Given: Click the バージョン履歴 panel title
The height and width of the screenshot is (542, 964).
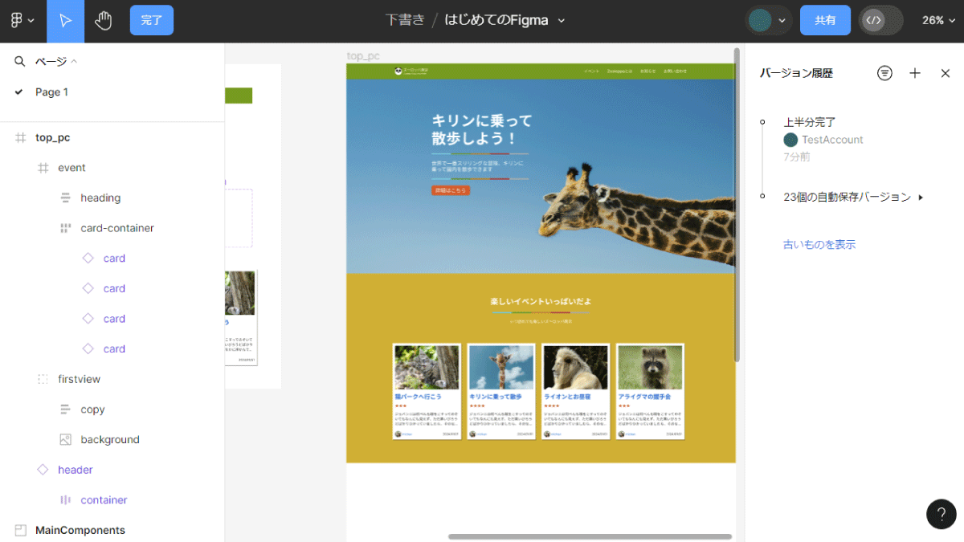Looking at the screenshot, I should pyautogui.click(x=796, y=73).
